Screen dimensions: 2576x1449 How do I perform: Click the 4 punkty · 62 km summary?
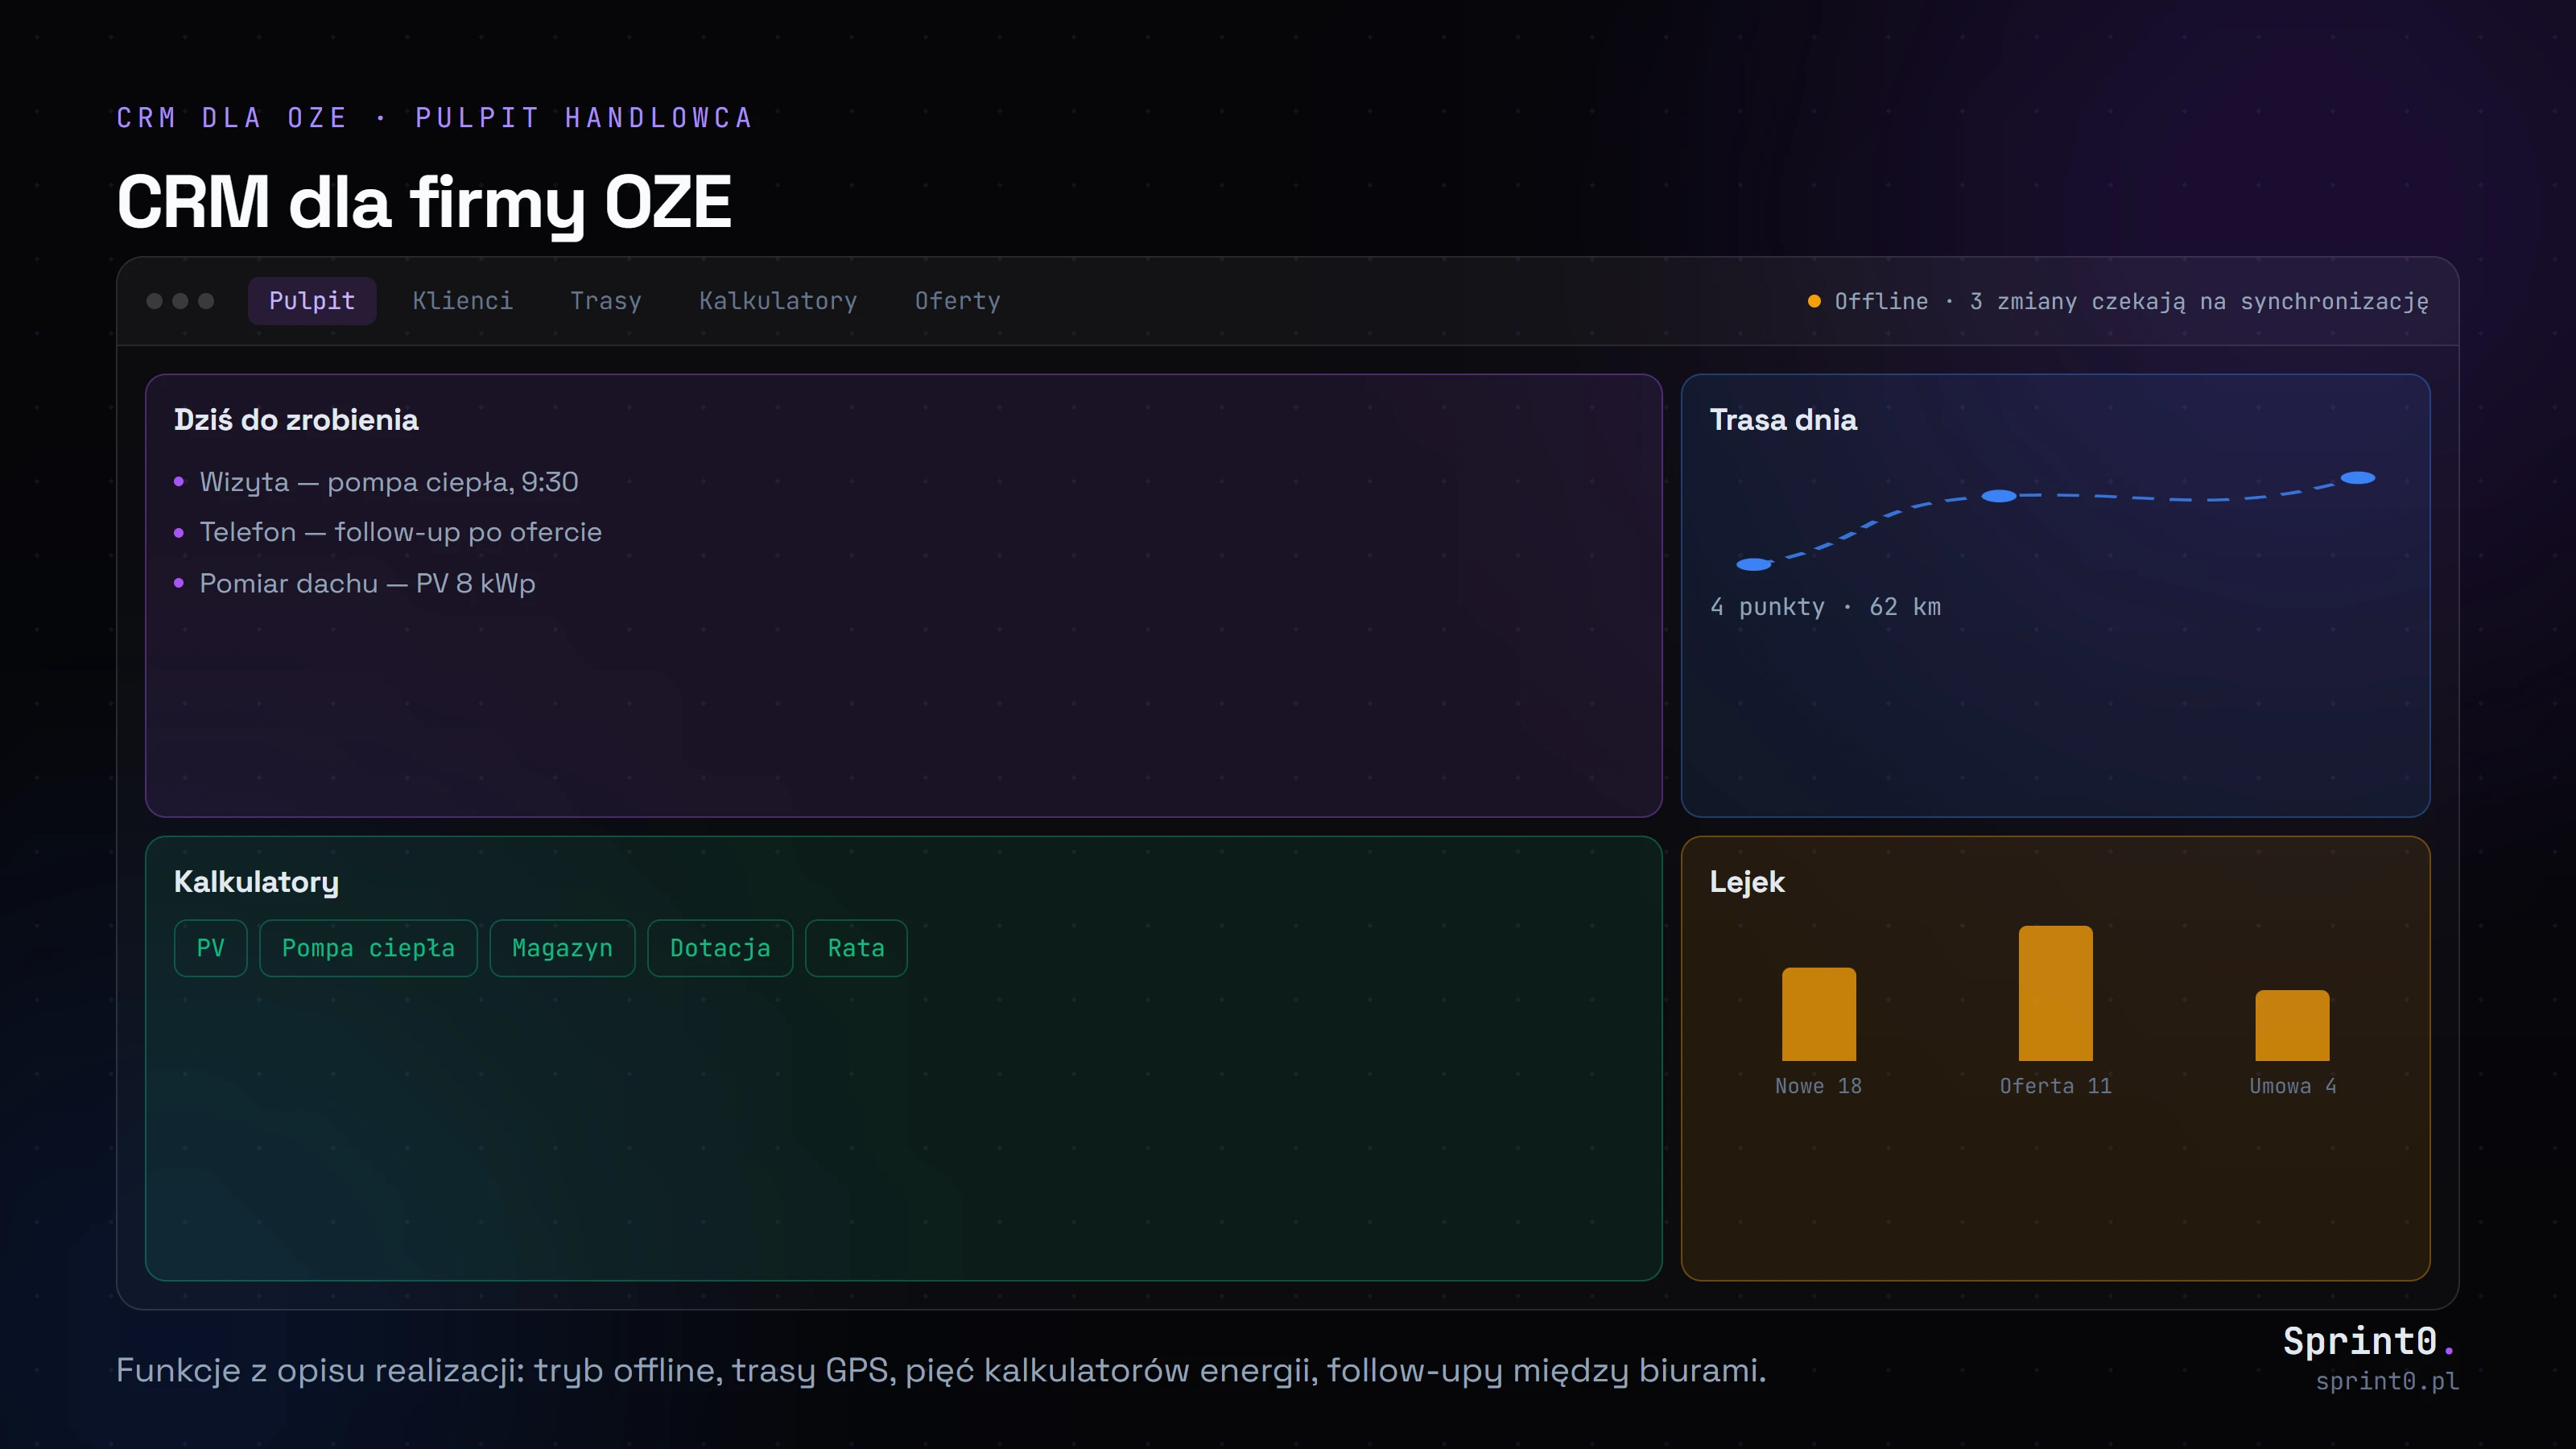[x=1825, y=607]
